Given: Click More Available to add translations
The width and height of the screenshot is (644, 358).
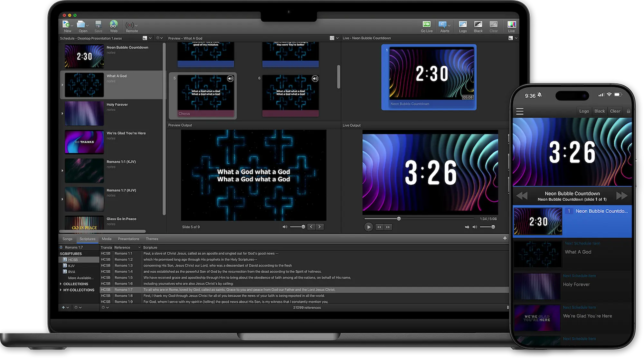Looking at the screenshot, I should point(80,277).
